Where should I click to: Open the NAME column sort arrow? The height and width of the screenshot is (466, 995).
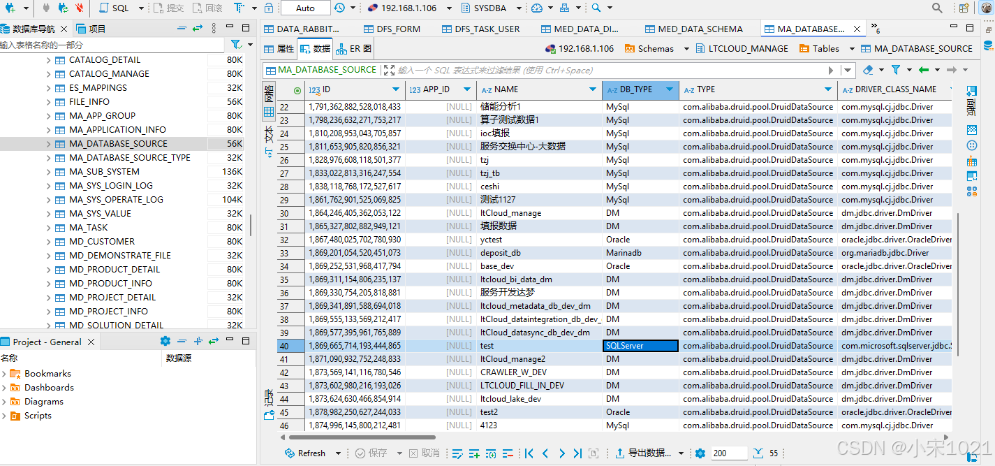(x=593, y=90)
